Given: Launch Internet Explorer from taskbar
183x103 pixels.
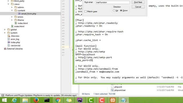Looking at the screenshot, I should tap(14, 100).
